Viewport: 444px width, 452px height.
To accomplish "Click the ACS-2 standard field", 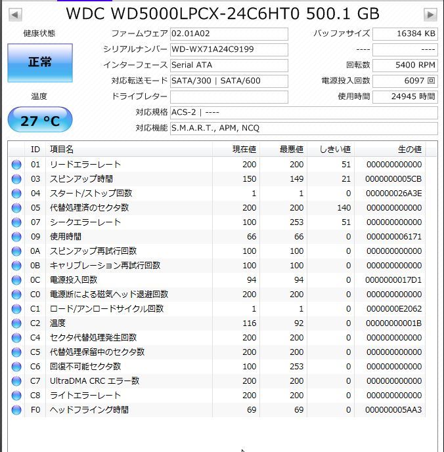I will (x=303, y=112).
